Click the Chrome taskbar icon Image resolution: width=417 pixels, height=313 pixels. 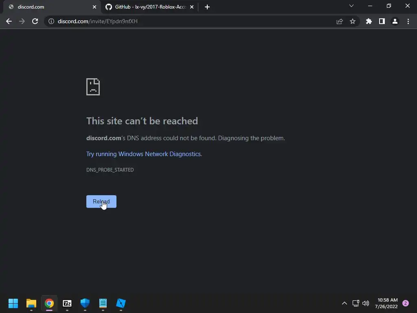49,303
